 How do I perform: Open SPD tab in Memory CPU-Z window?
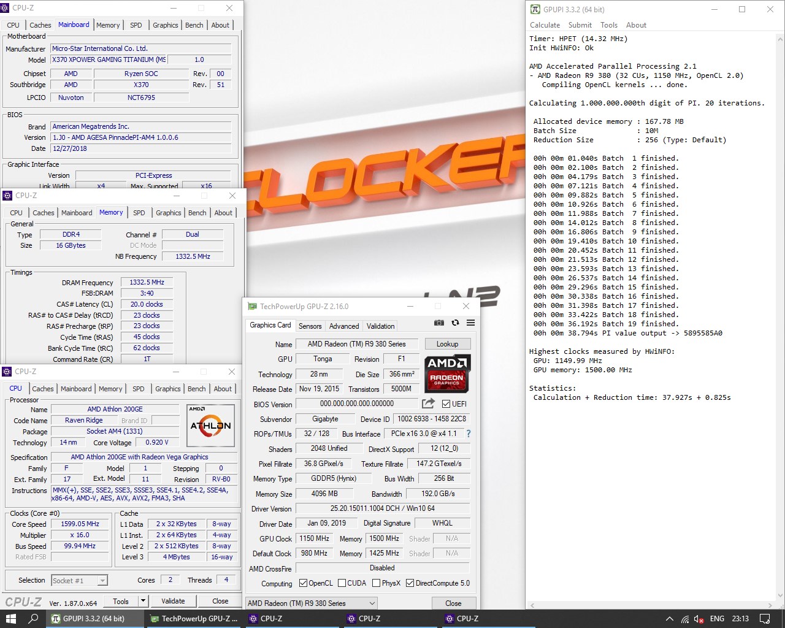point(139,213)
